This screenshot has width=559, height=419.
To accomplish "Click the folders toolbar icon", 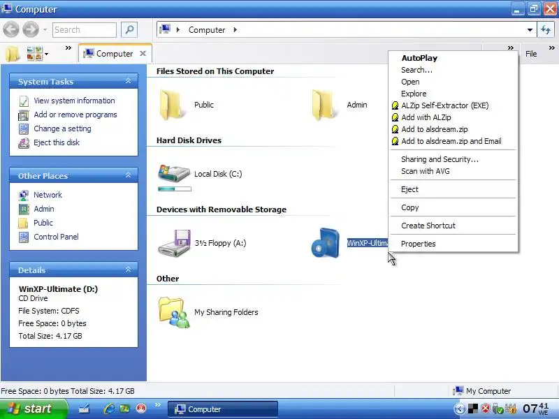I will [13, 54].
